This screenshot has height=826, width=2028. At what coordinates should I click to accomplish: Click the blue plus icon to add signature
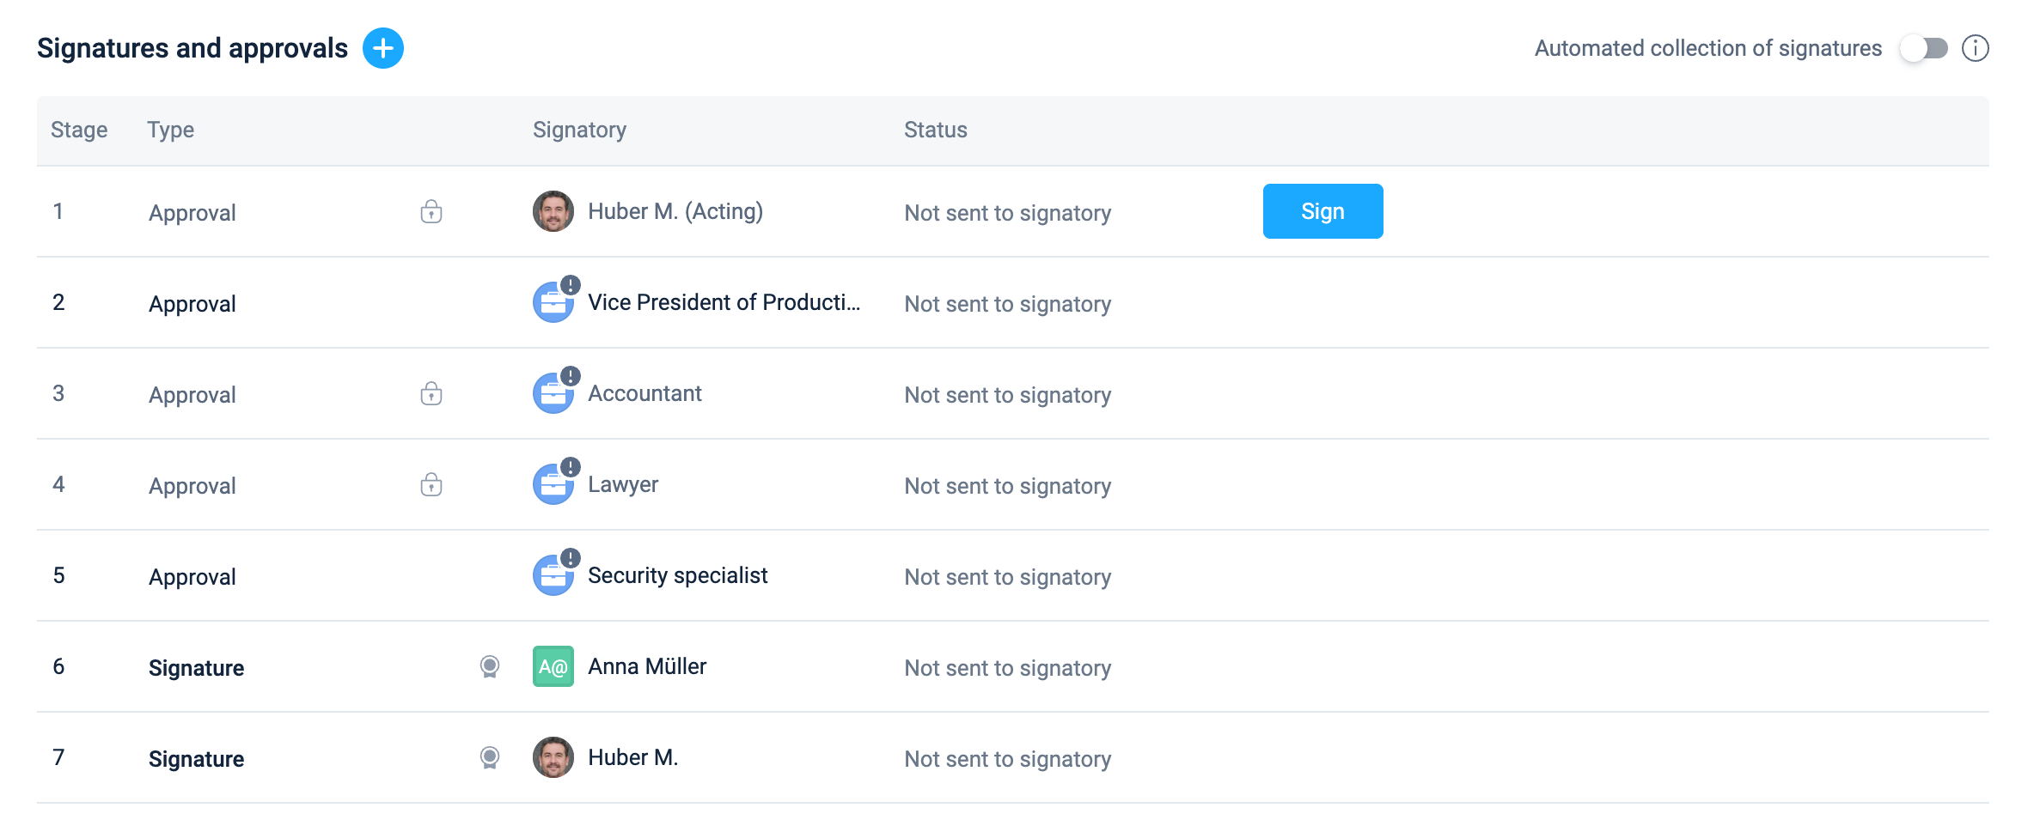383,48
